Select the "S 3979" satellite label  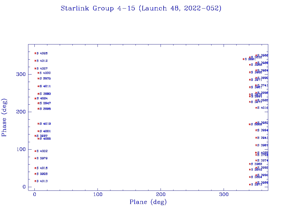(x=42, y=158)
